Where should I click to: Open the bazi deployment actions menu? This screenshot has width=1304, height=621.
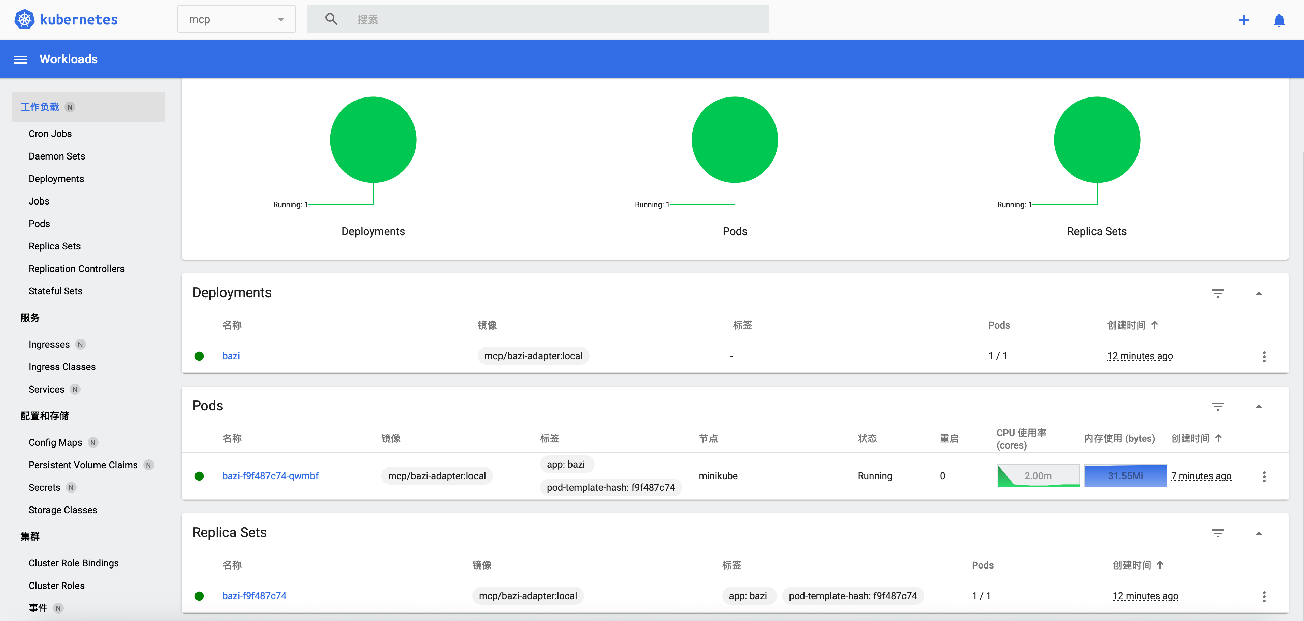[x=1264, y=357]
